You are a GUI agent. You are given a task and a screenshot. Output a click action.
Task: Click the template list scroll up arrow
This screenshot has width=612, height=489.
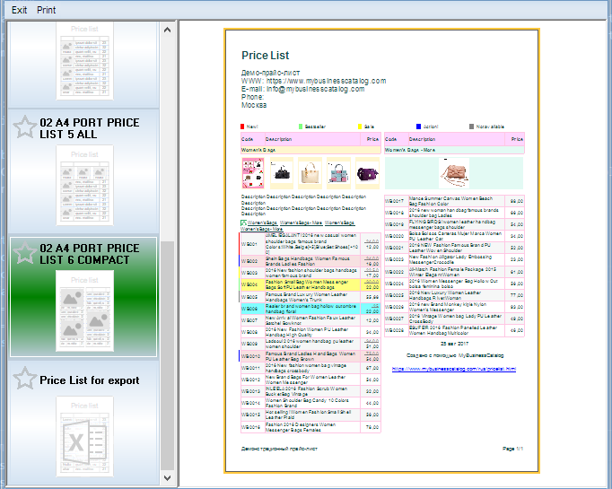(x=168, y=29)
